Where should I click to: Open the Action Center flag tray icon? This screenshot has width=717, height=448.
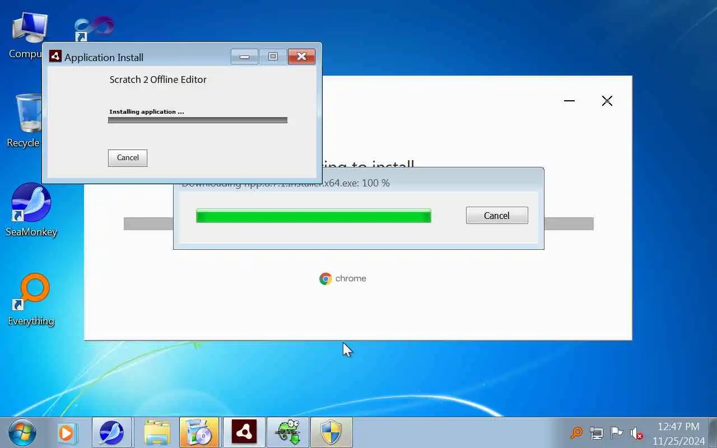tap(616, 432)
